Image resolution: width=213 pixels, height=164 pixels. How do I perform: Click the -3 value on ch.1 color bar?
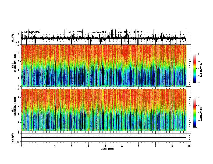pyautogui.click(x=198, y=54)
